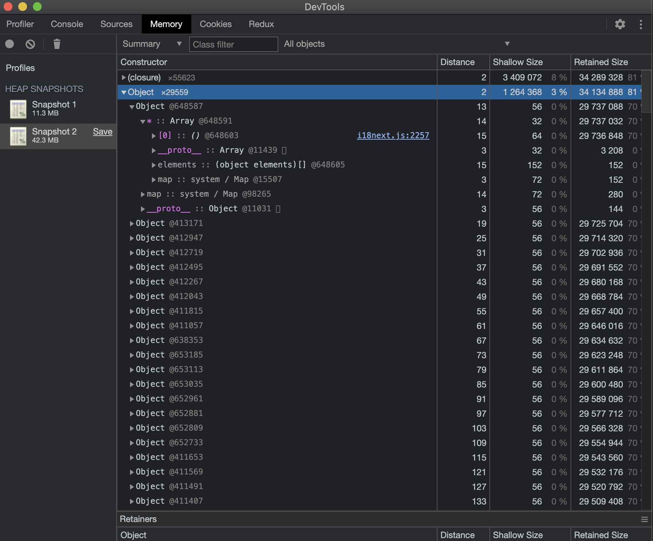653x541 pixels.
Task: Open the Summary view dropdown
Action: point(152,44)
